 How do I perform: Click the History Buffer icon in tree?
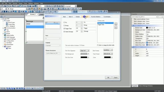[x=5, y=35]
